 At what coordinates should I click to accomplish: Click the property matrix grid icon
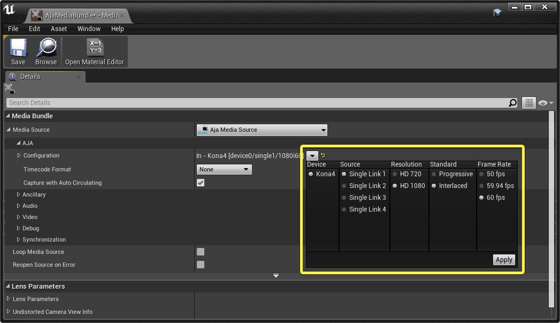click(x=529, y=102)
